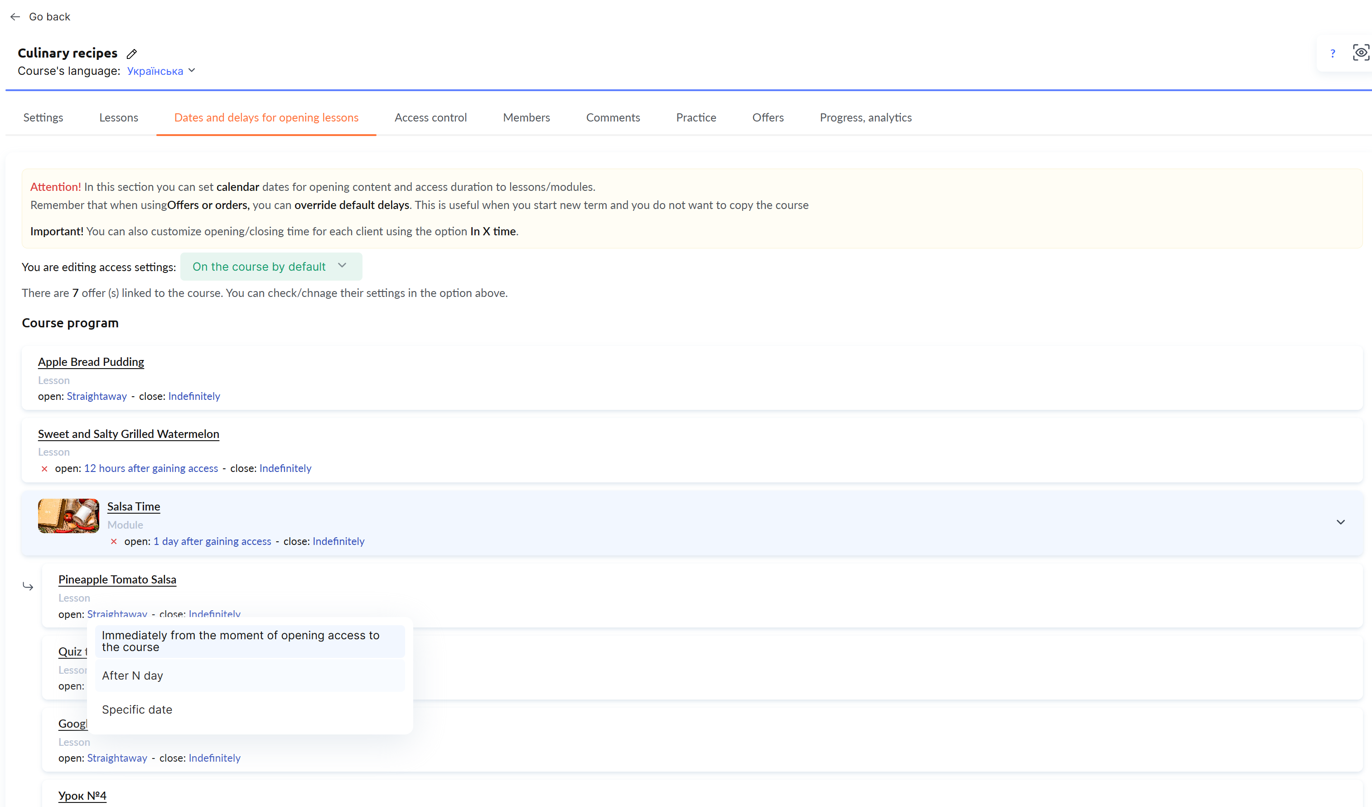This screenshot has height=807, width=1372.
Task: Click the pencil icon to rename the course
Action: [x=131, y=53]
